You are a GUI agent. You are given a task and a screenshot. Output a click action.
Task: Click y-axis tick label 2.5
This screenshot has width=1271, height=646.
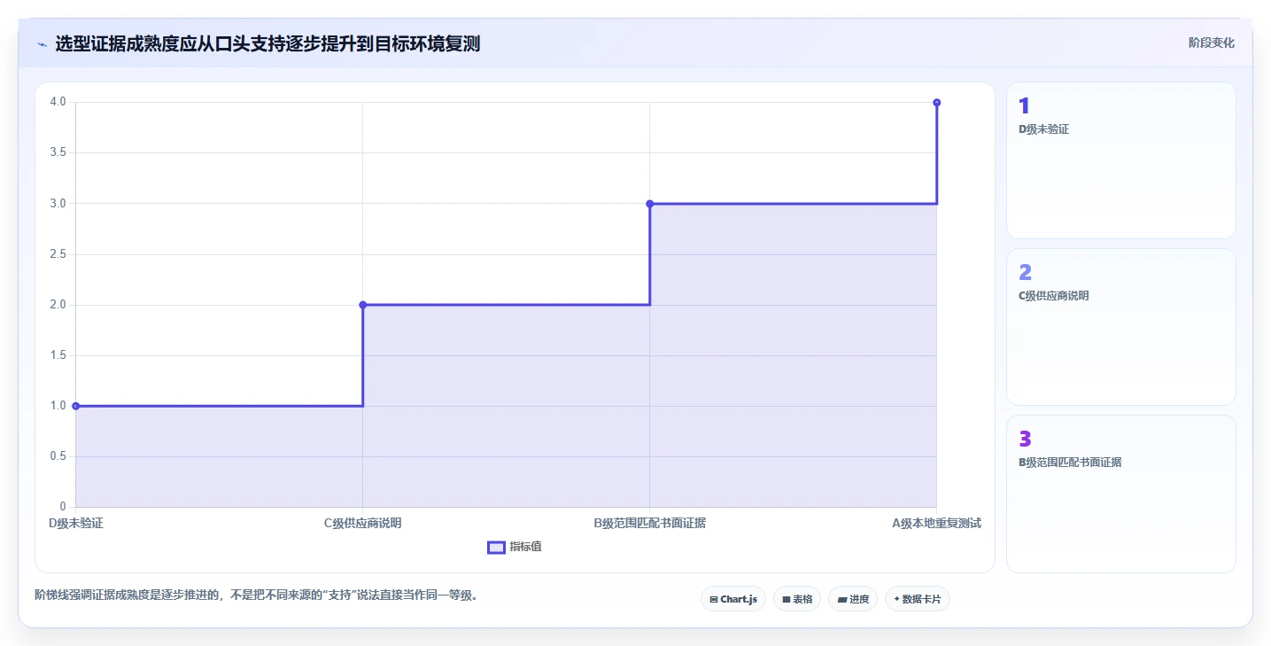(x=58, y=254)
